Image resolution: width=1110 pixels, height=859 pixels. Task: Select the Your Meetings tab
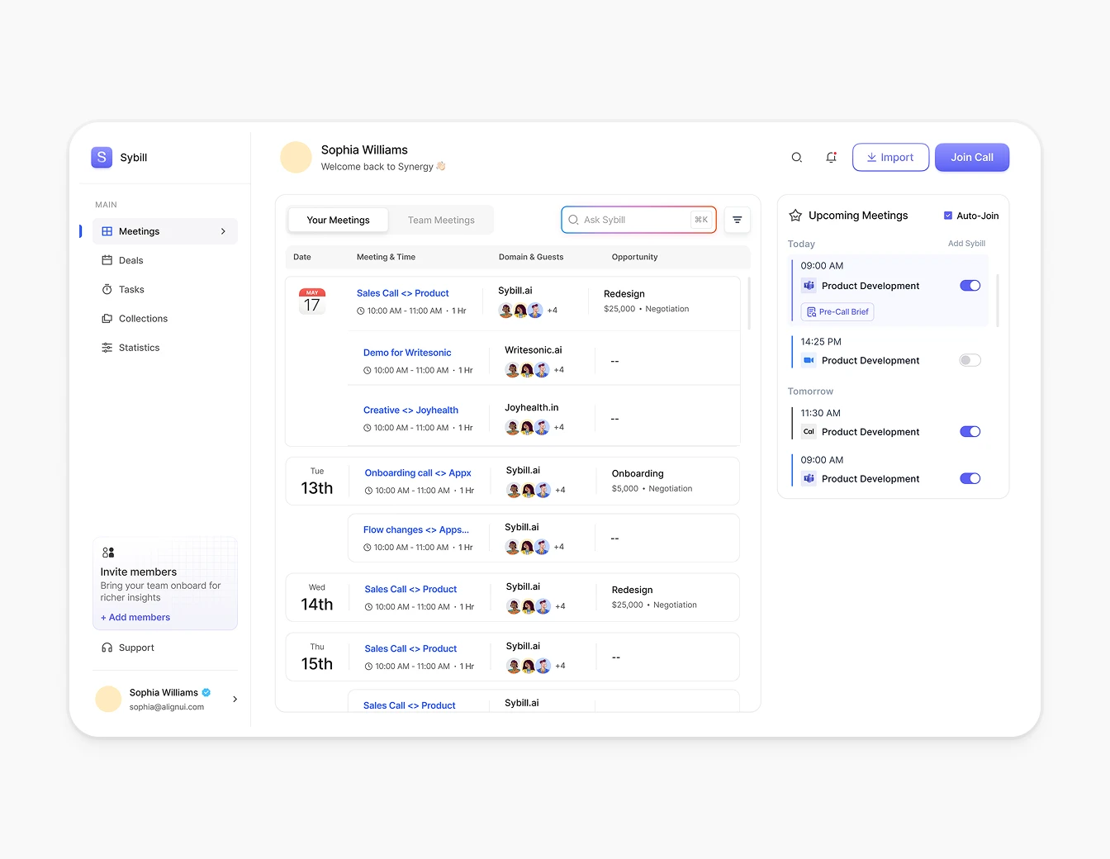[x=338, y=221]
